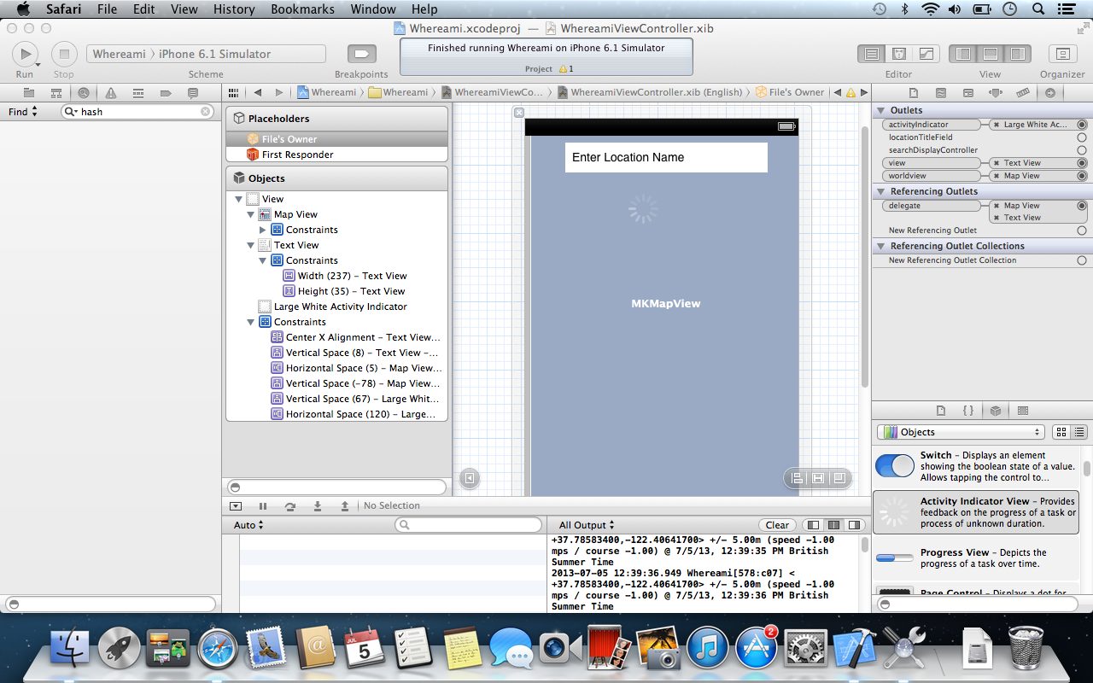The image size is (1093, 683).
Task: Show the File Template library
Action: click(941, 411)
